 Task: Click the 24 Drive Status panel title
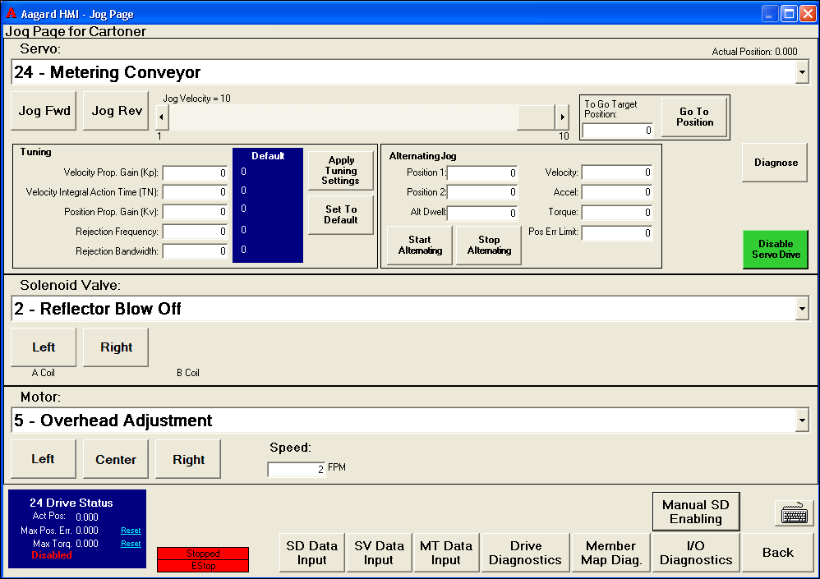pos(71,503)
